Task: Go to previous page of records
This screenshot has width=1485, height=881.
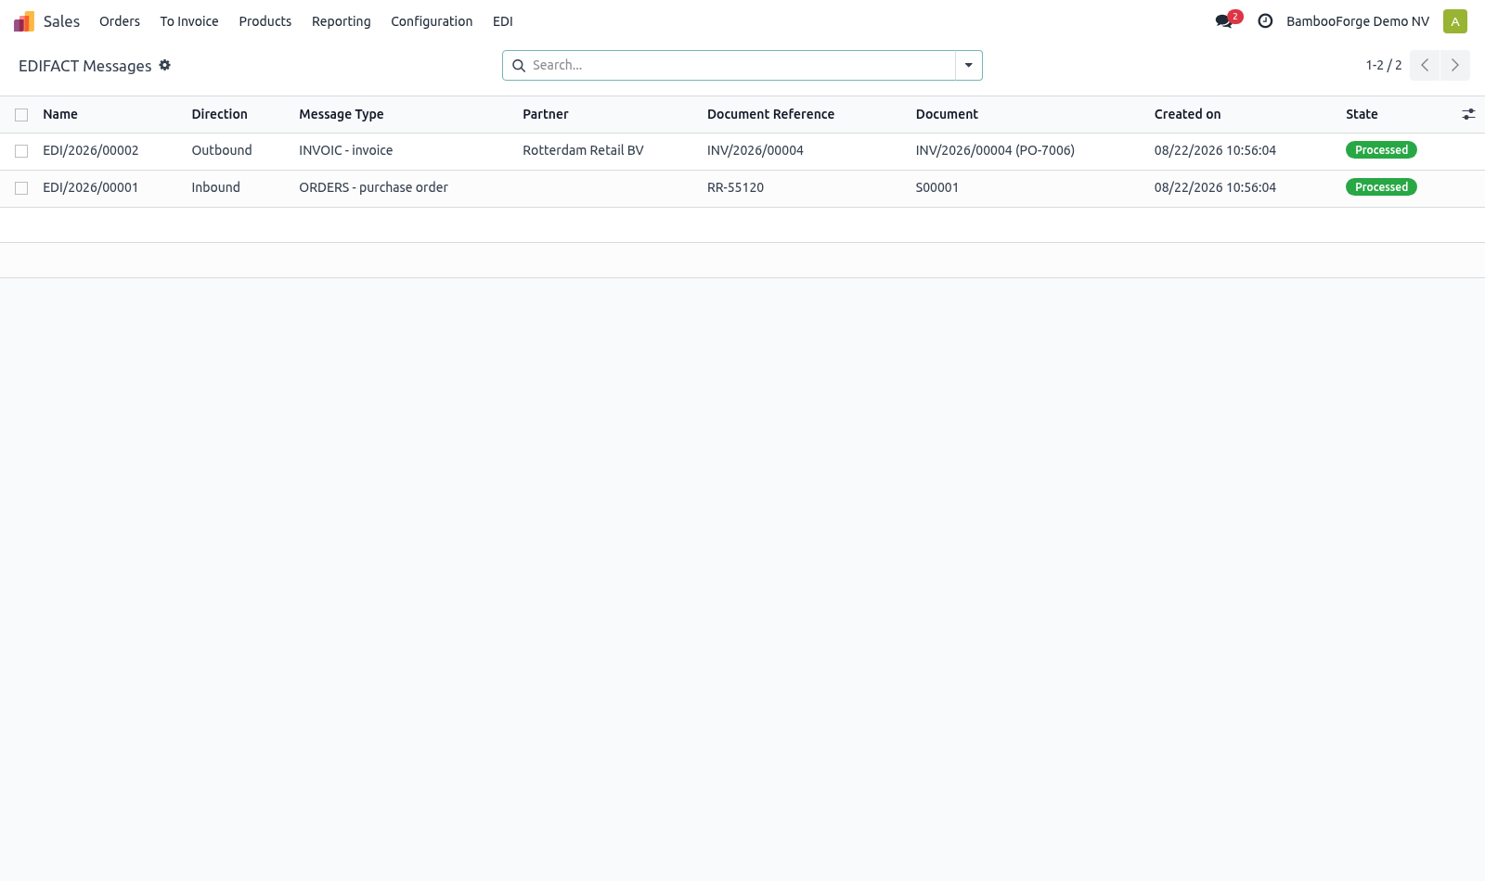Action: 1425,65
